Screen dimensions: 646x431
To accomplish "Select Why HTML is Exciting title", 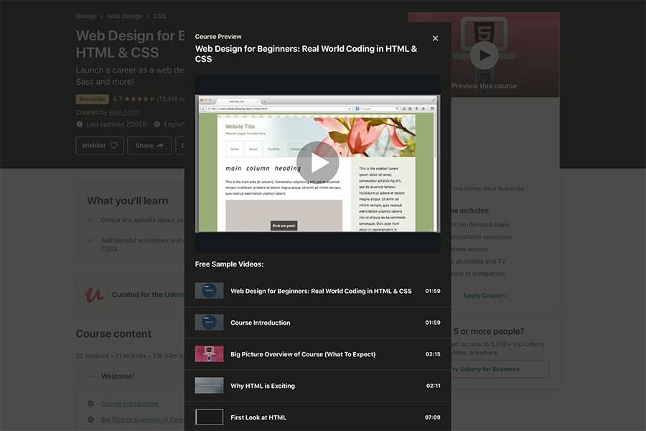I will pyautogui.click(x=263, y=386).
